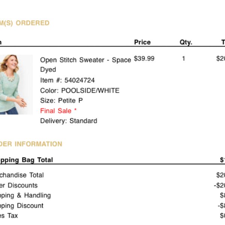Click the red Final Sale notice

pos(58,111)
